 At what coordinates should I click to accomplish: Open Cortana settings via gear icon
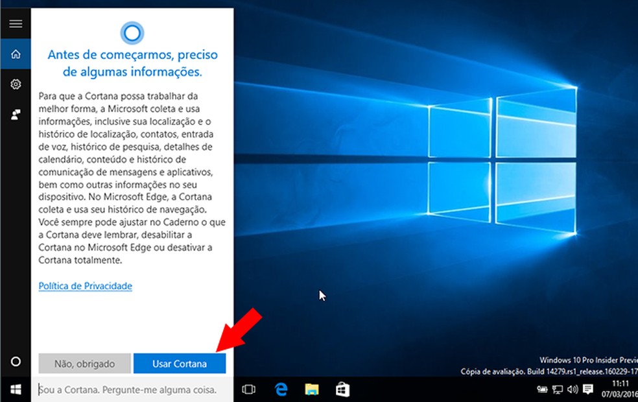[15, 84]
